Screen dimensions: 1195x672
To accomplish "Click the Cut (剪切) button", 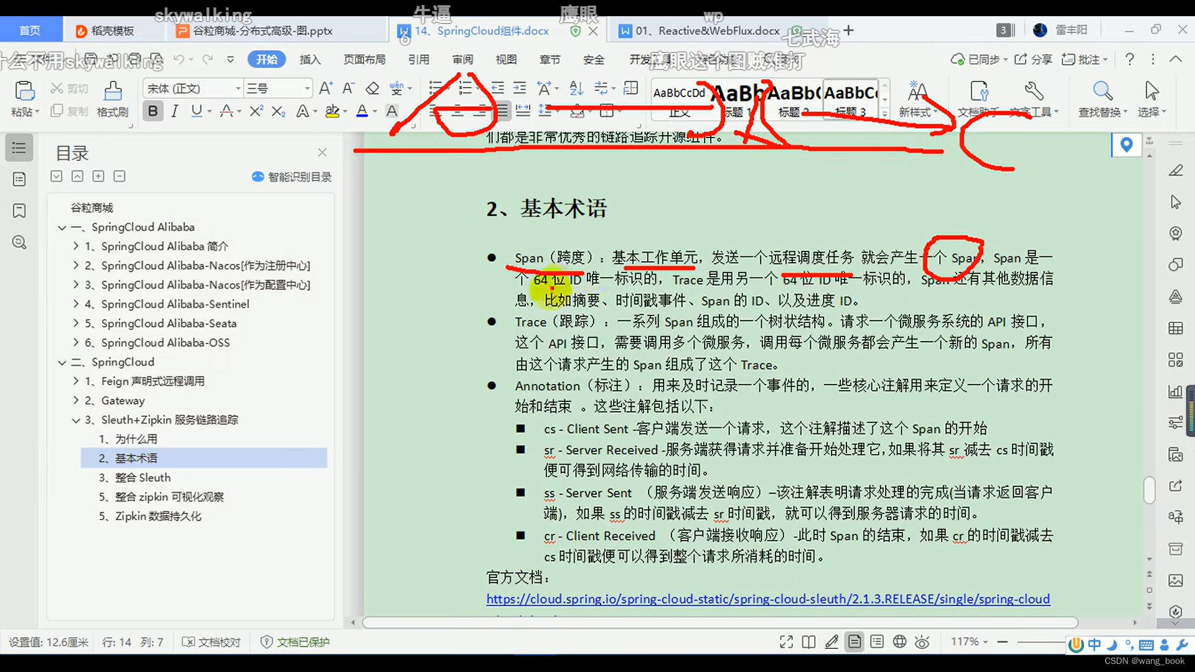I will (70, 88).
